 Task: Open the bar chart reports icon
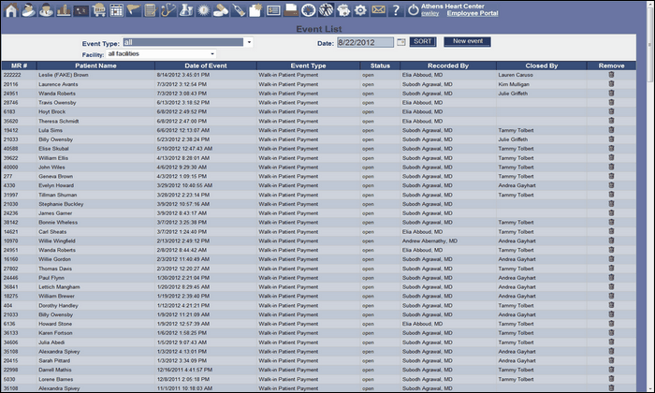64,10
